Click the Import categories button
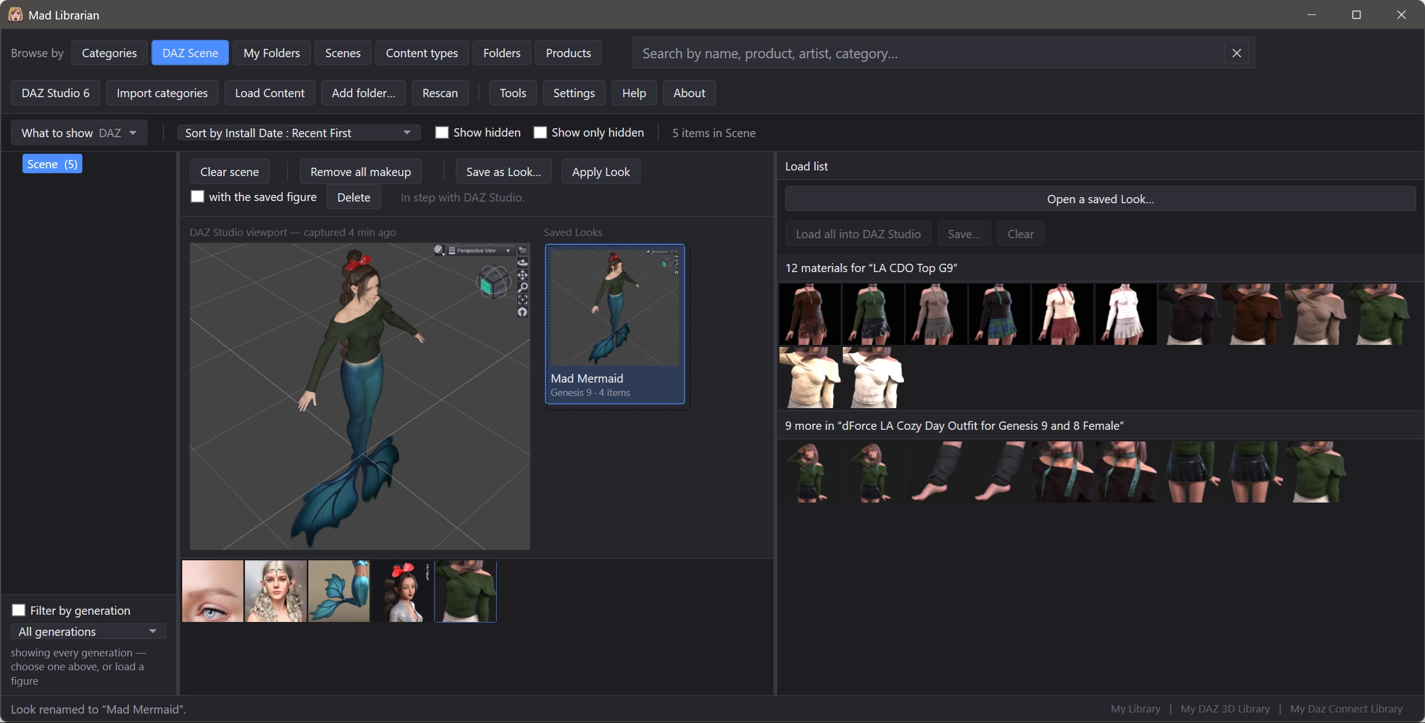 162,93
